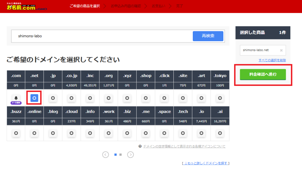Click the お名前.com logo
This screenshot has height=177, width=302.
27,6
